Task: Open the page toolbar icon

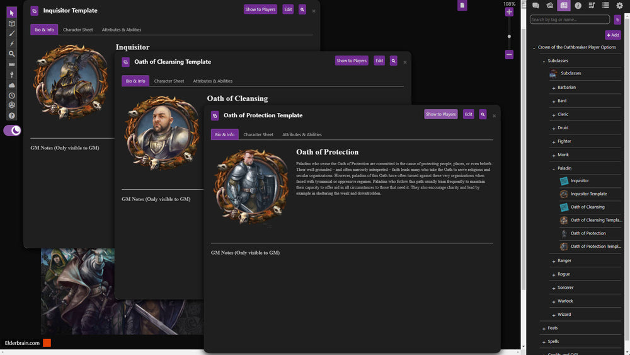Action: (x=462, y=6)
